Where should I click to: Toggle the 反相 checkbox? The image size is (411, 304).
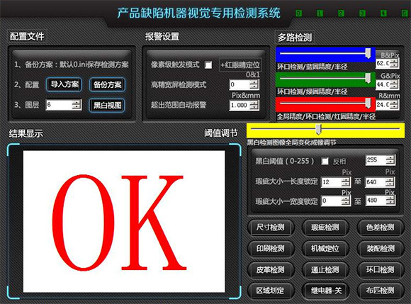[325, 161]
